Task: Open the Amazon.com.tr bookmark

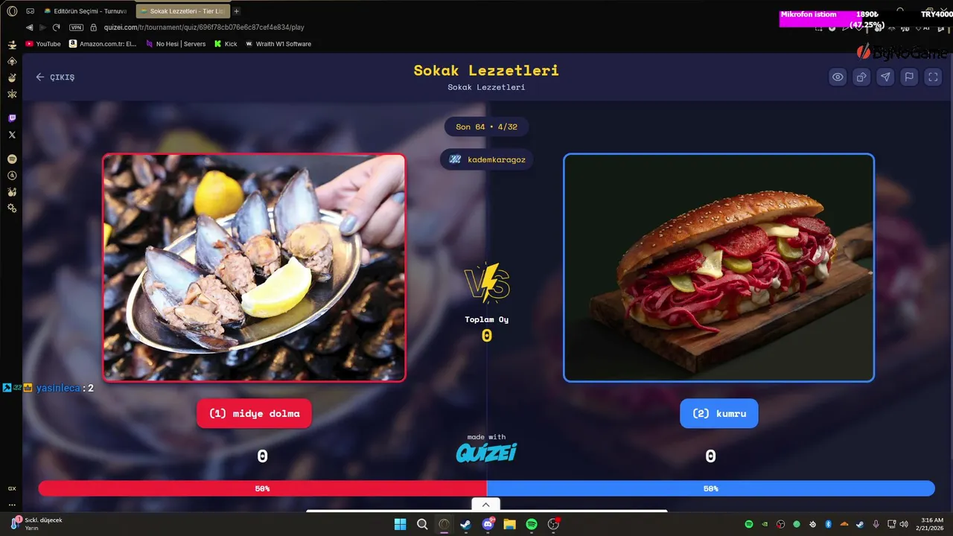Action: [103, 44]
